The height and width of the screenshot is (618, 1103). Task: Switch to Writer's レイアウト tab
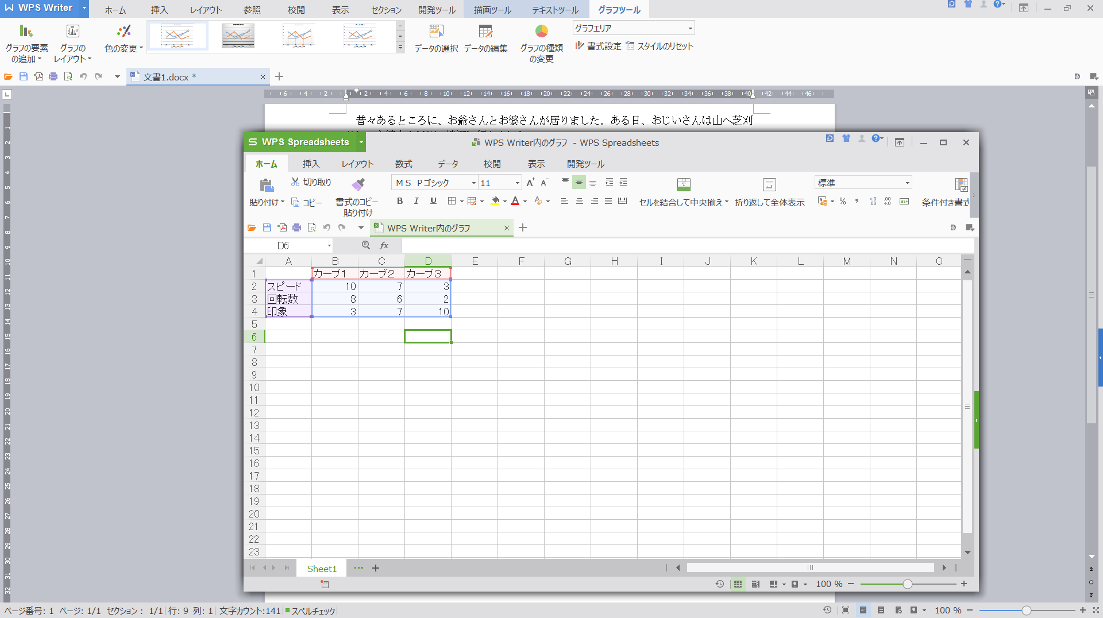[206, 10]
